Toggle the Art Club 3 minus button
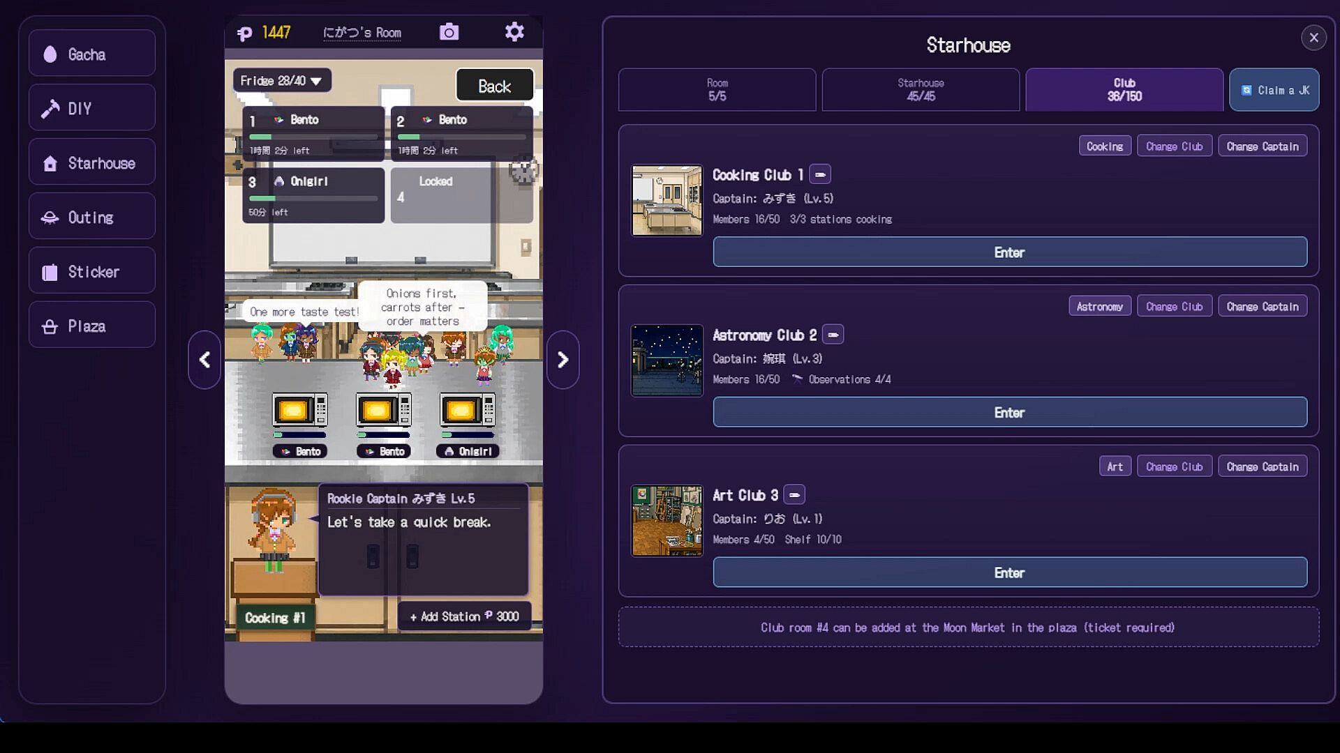Image resolution: width=1340 pixels, height=753 pixels. [x=794, y=495]
